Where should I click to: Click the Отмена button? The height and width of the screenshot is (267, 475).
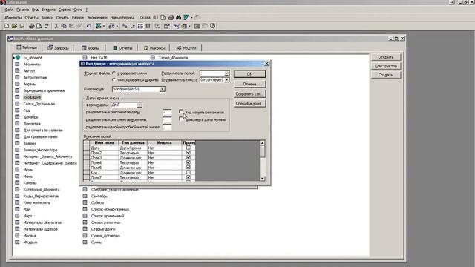tap(249, 84)
